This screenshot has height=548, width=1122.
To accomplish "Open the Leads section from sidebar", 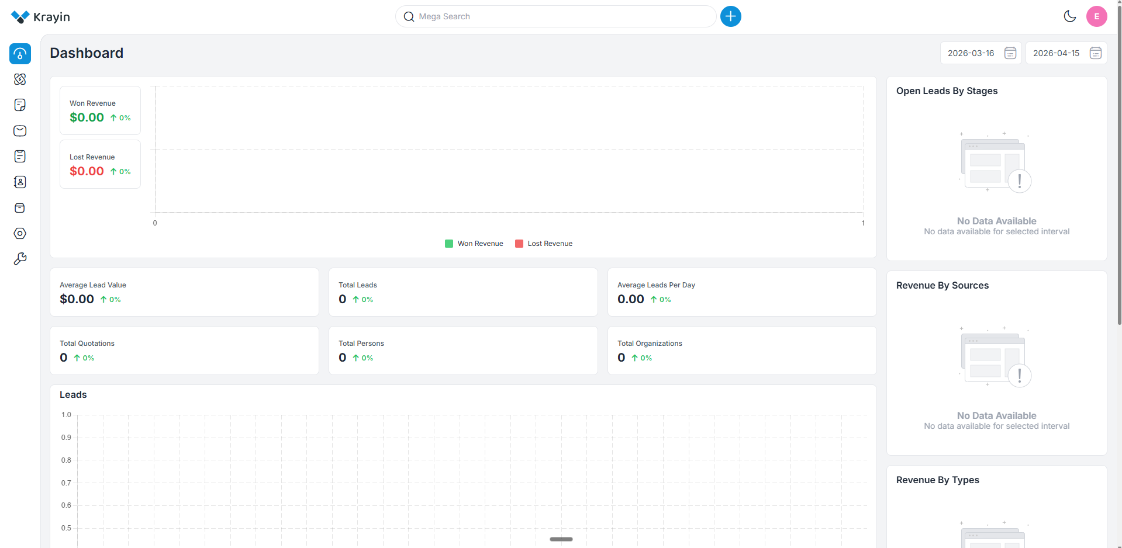I will 20,79.
